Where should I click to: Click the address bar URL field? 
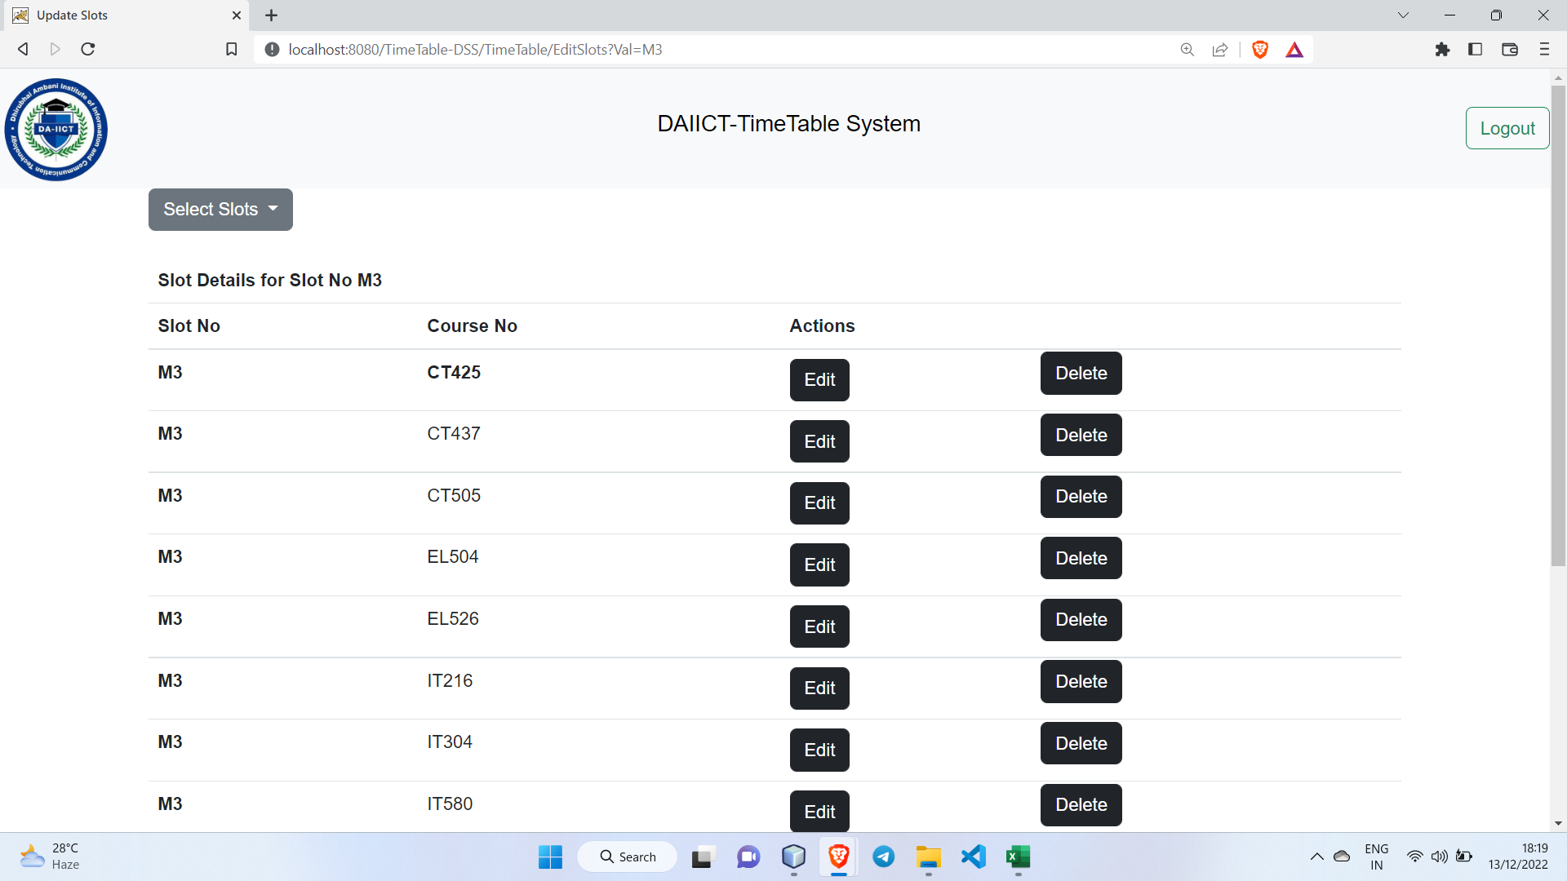718,50
